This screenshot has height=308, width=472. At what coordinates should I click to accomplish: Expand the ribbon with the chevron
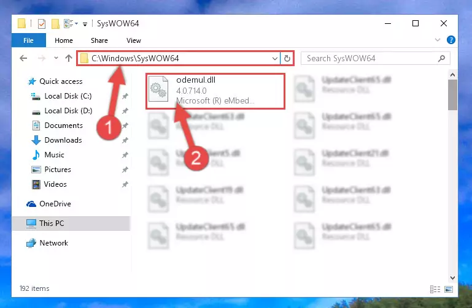coord(438,40)
